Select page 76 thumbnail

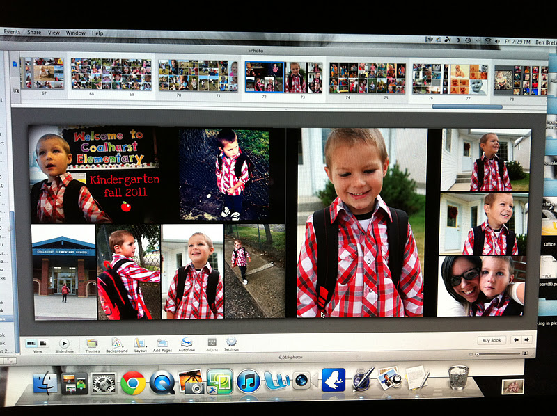coord(430,79)
